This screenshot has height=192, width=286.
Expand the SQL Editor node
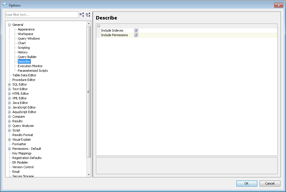[9, 84]
